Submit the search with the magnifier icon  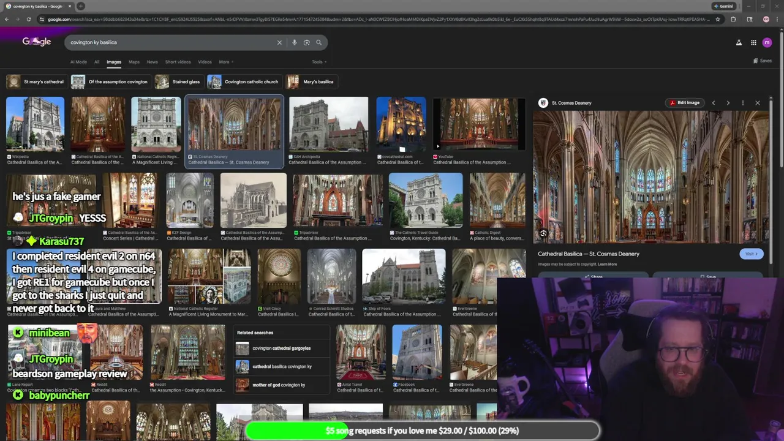point(318,42)
